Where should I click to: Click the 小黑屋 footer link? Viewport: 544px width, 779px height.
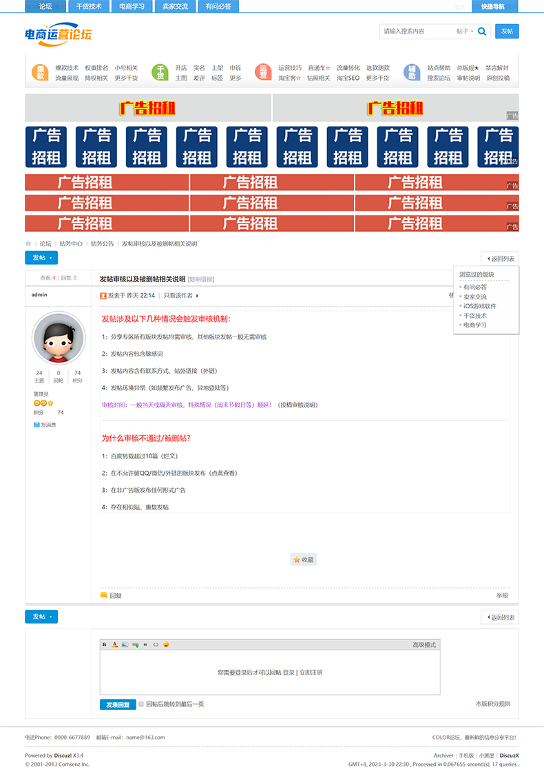click(x=486, y=756)
